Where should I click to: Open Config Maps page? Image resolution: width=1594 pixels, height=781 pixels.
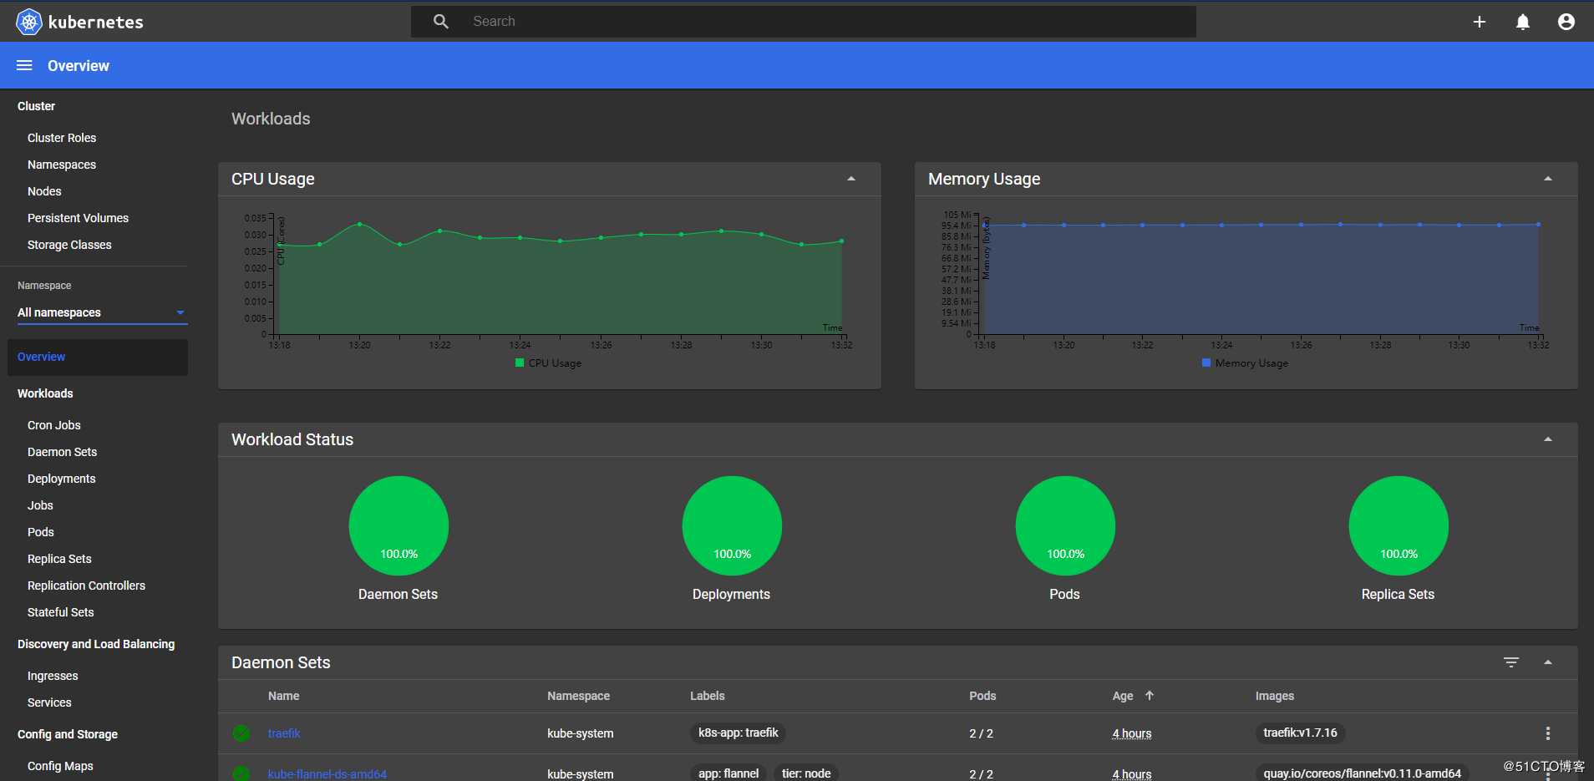click(60, 766)
